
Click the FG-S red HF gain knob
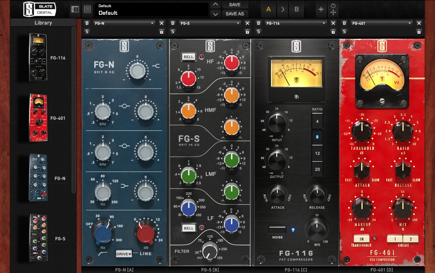coord(231,63)
